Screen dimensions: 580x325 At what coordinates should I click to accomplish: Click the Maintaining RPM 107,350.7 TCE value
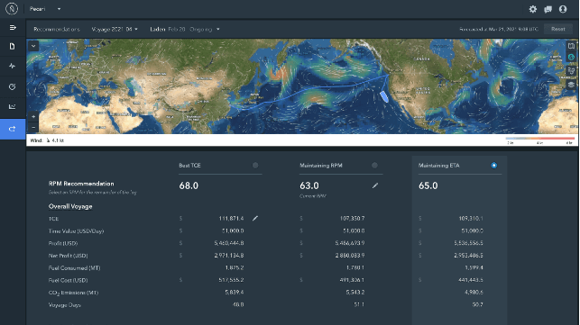[352, 218]
